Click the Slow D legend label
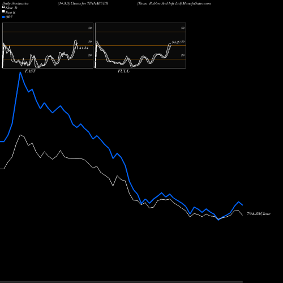The image size is (283, 283). [11, 8]
